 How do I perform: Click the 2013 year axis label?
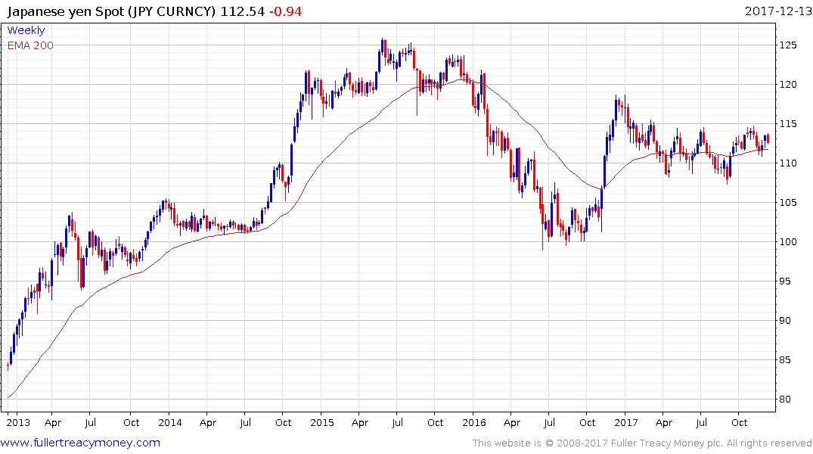(18, 422)
